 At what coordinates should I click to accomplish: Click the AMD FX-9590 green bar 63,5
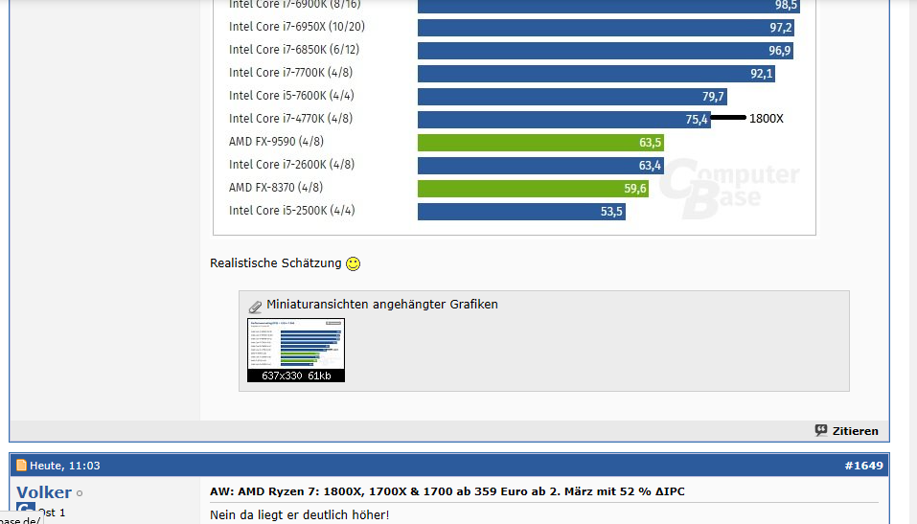[540, 143]
